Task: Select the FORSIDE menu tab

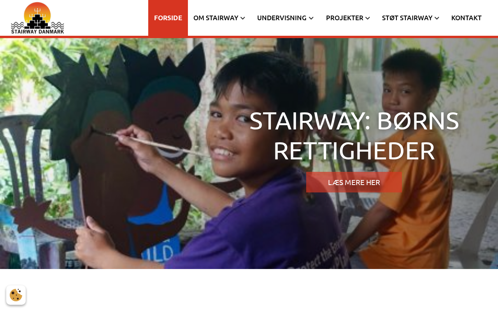Action: [168, 18]
